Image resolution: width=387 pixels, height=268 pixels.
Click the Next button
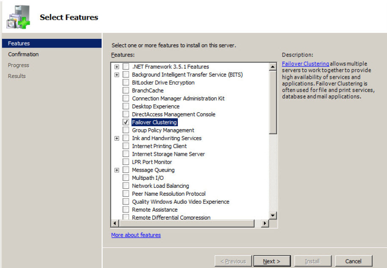(x=272, y=261)
